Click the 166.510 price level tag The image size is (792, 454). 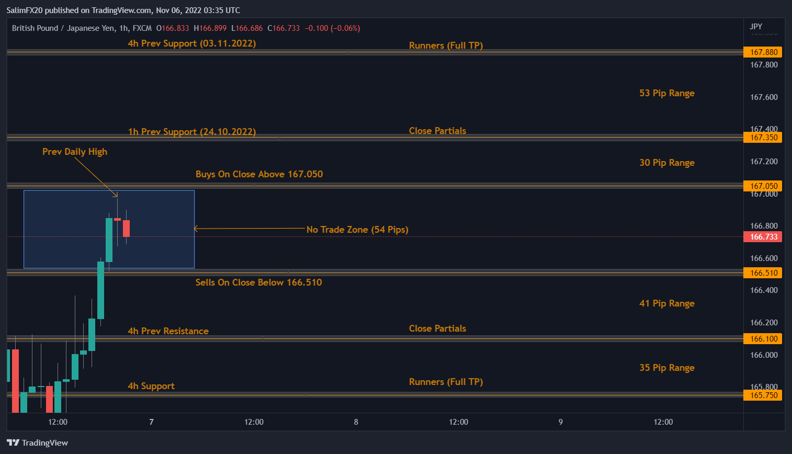point(763,273)
